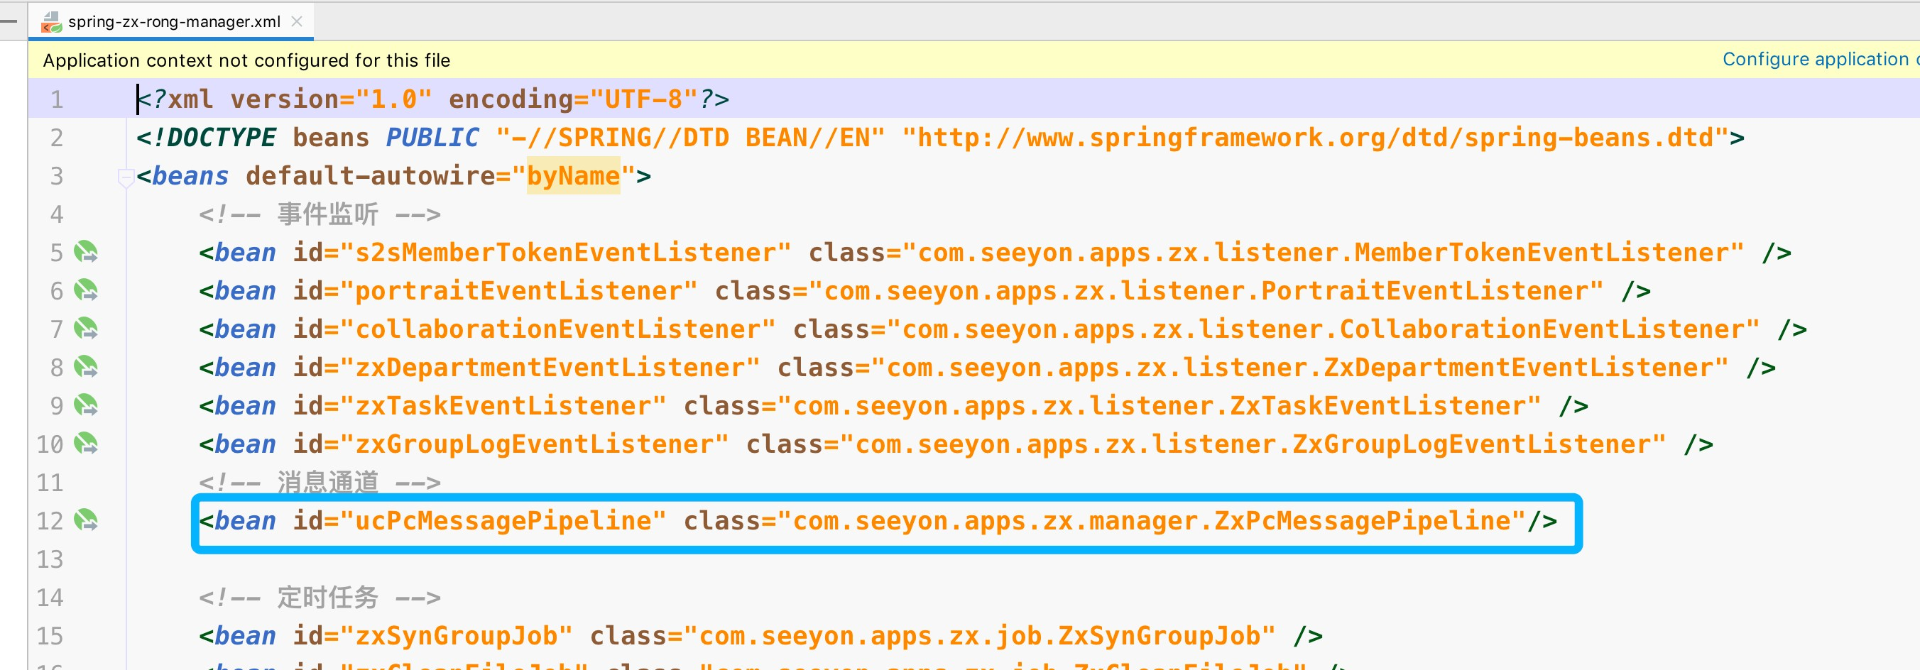Image resolution: width=1920 pixels, height=670 pixels.
Task: Click line number 3 in the gutter
Action: click(x=57, y=176)
